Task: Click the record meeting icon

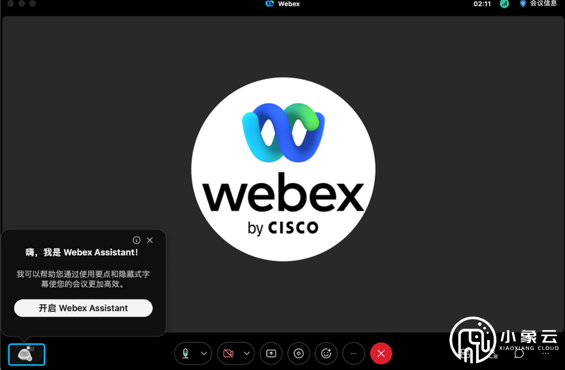Action: (299, 354)
